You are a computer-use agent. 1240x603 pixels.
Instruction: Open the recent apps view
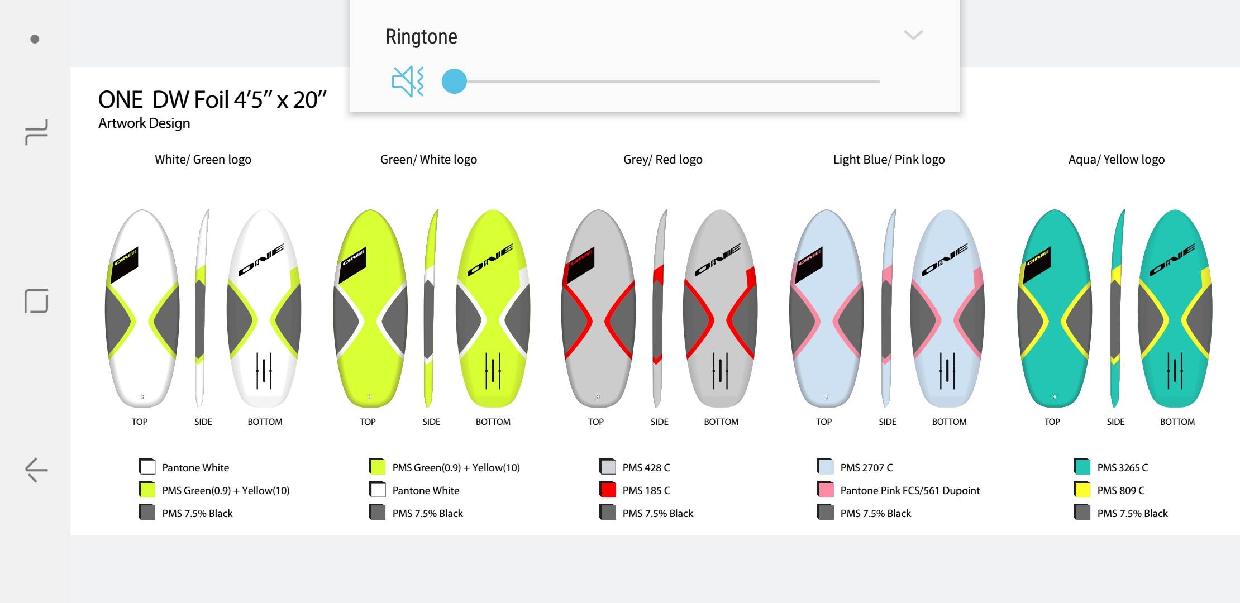(36, 132)
